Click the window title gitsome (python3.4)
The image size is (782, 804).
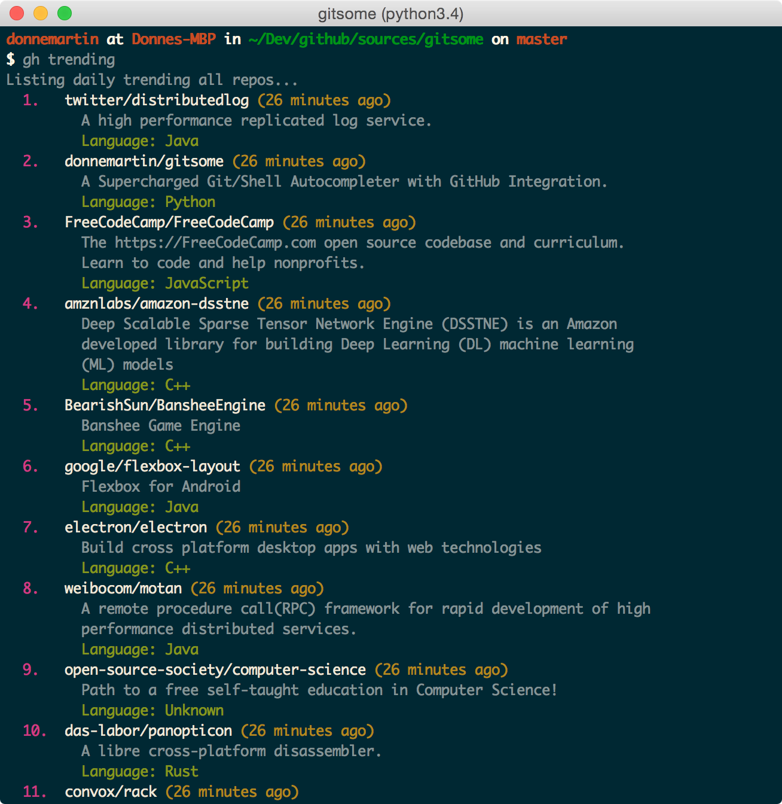(390, 14)
